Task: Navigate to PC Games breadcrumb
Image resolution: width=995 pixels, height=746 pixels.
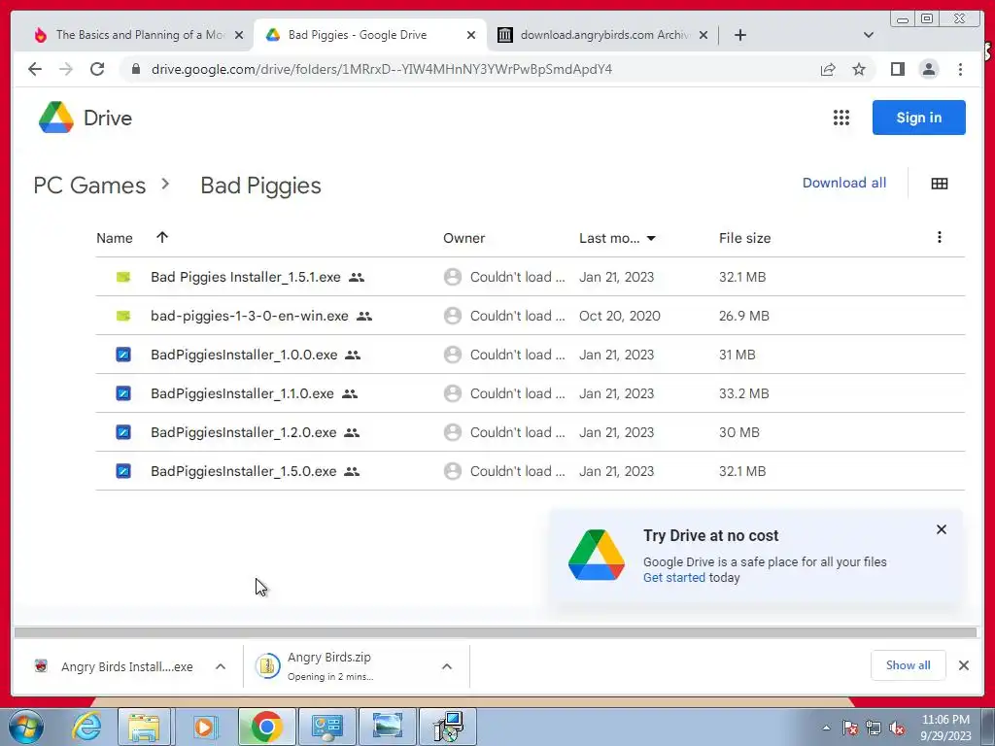Action: pyautogui.click(x=89, y=186)
